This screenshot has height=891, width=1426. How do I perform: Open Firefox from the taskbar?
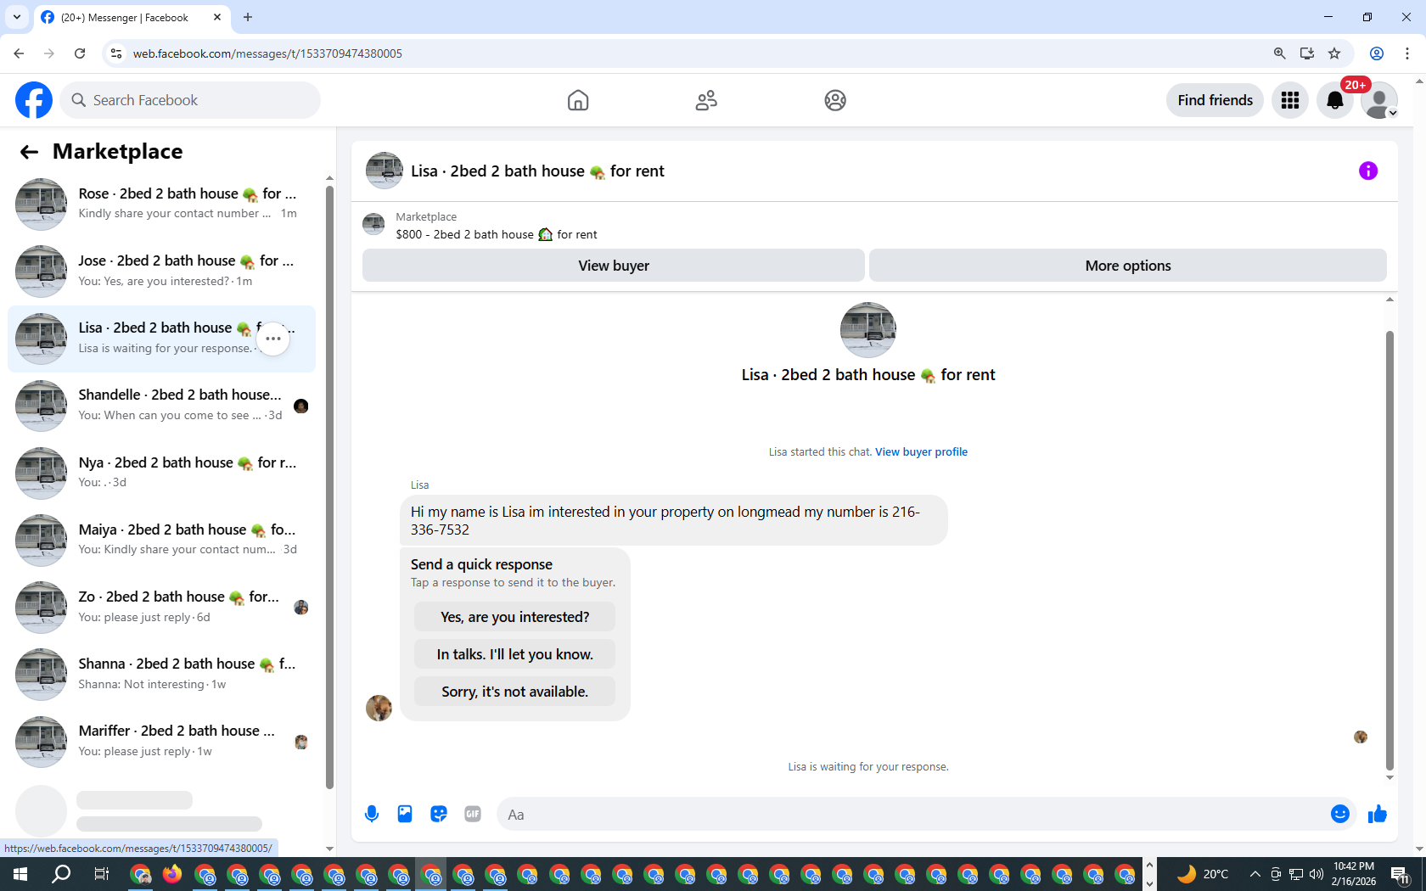click(172, 874)
